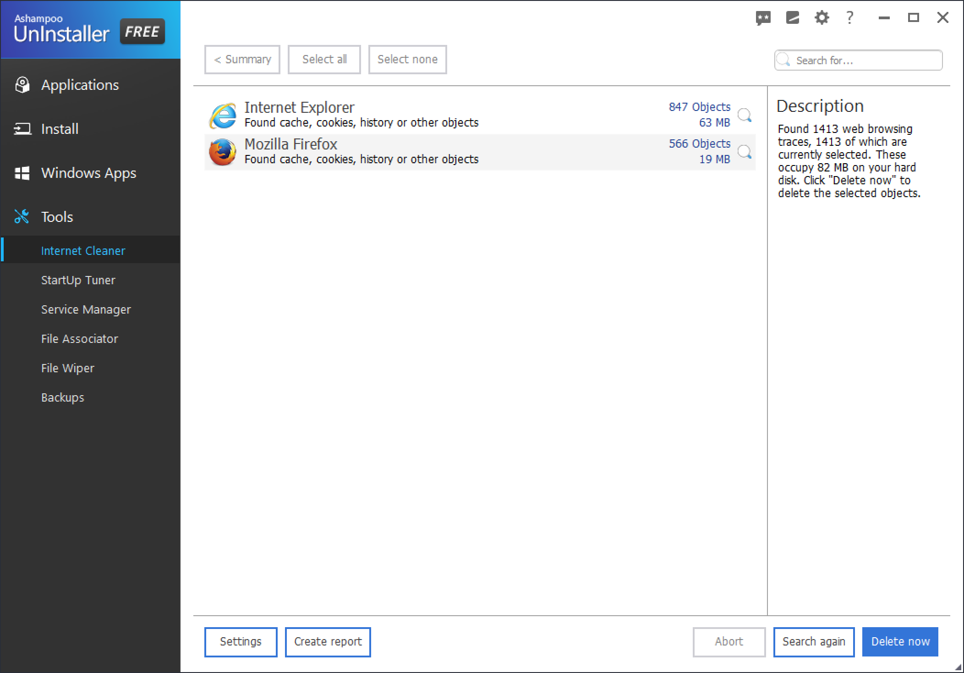Open File Wiper tool

click(x=67, y=368)
